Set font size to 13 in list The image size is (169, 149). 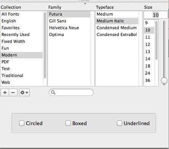point(149,52)
